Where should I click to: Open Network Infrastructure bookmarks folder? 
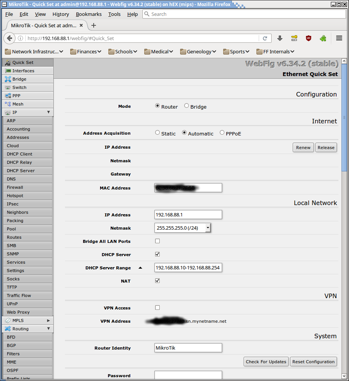(34, 51)
